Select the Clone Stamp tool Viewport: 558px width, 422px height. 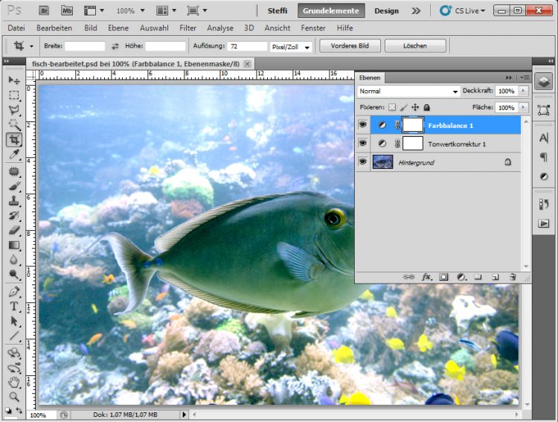pos(14,201)
